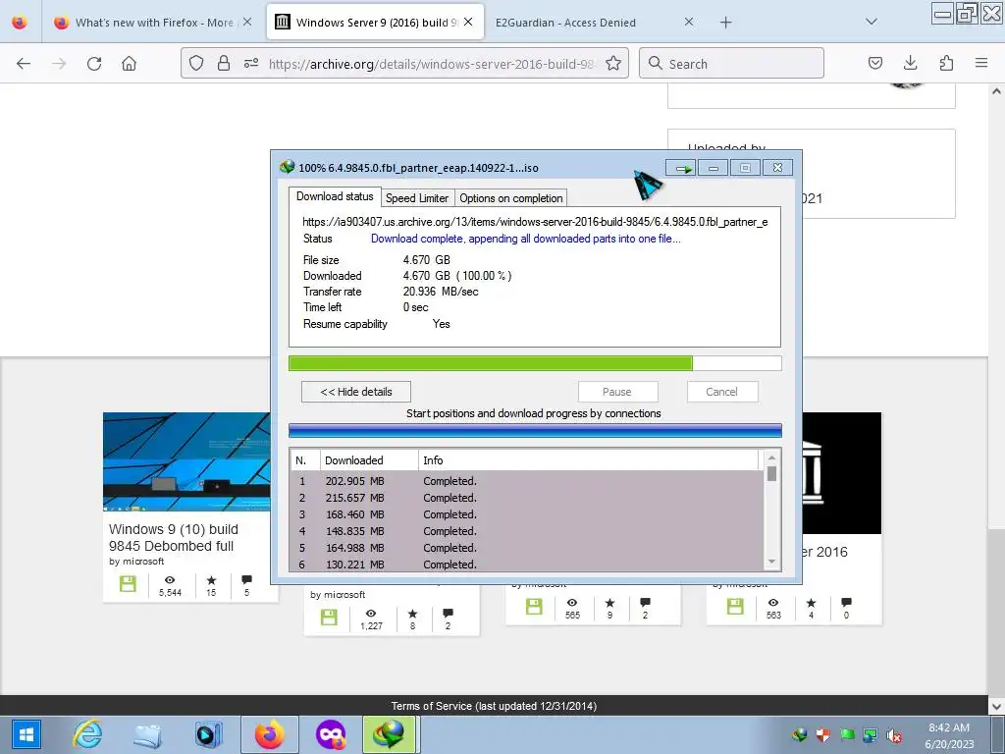Open Firefox home page icon
The height and width of the screenshot is (754, 1005).
[x=130, y=64]
